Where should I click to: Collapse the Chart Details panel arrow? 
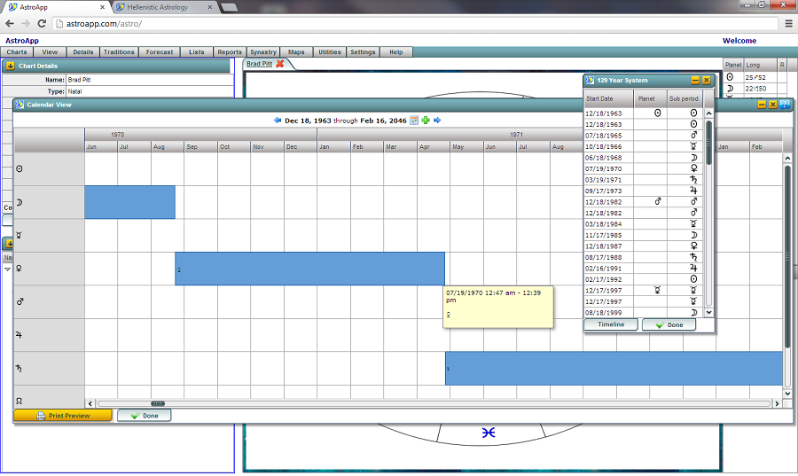10,66
